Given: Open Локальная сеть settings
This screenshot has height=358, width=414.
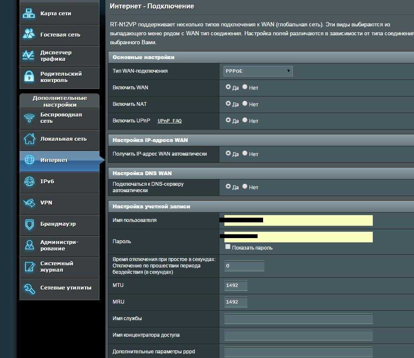Looking at the screenshot, I should 60,139.
